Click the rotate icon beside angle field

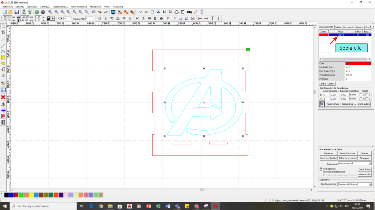[60, 18]
